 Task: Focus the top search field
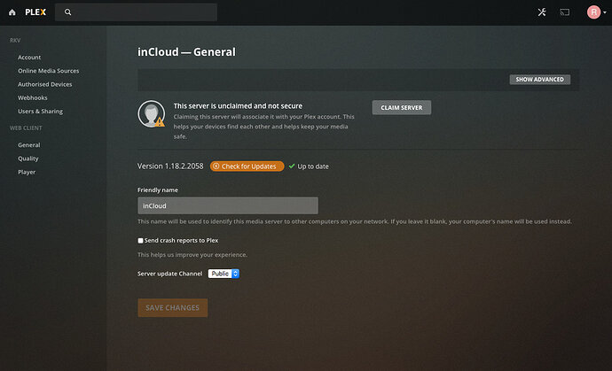click(x=137, y=12)
